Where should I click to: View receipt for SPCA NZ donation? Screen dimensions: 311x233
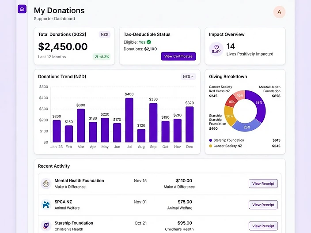[263, 205]
